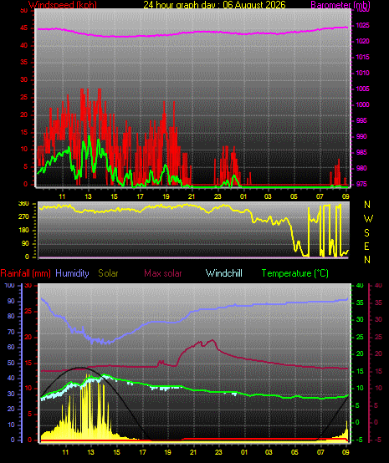Screen dimensions: 389x463
Task: Click the 45 kph windspeed scale value
Action: click(24, 28)
